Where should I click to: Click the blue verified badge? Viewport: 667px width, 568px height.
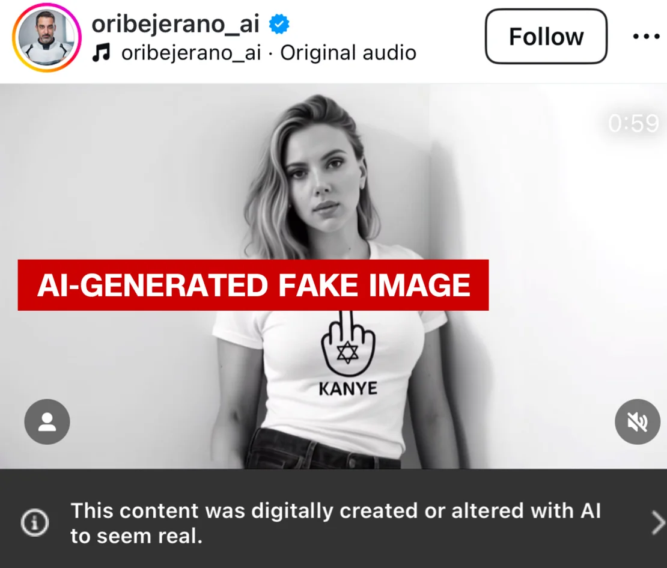pyautogui.click(x=279, y=24)
